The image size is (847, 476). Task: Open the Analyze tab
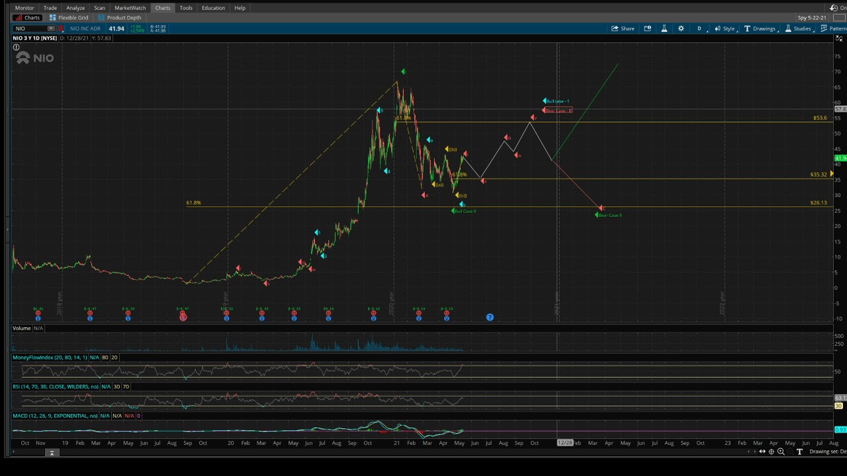click(x=75, y=8)
